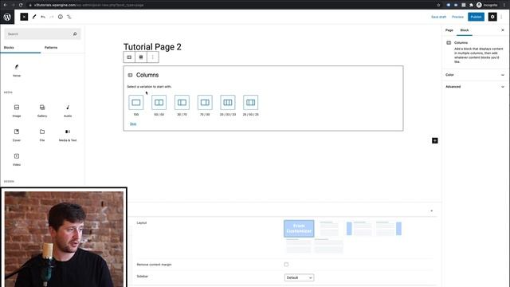The image size is (510, 287).
Task: Insert a File block
Action: click(x=42, y=135)
